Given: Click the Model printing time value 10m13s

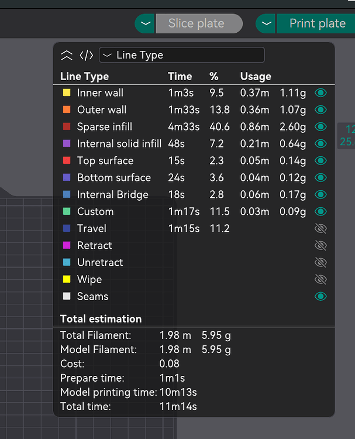Looking at the screenshot, I should [178, 392].
